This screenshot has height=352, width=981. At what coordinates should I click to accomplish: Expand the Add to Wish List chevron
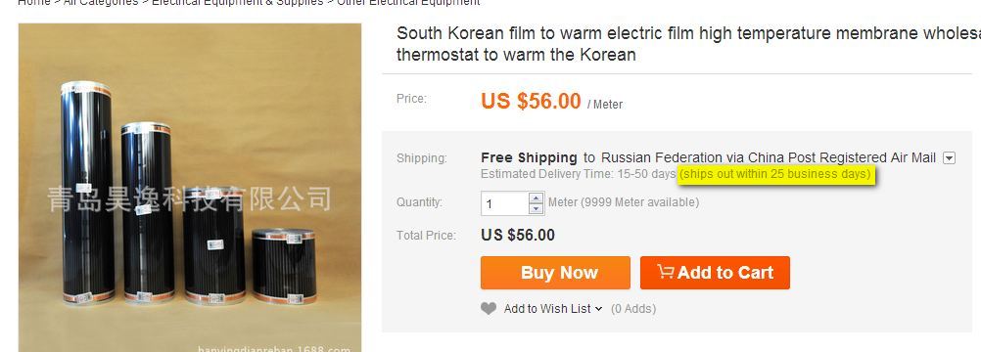coord(599,308)
